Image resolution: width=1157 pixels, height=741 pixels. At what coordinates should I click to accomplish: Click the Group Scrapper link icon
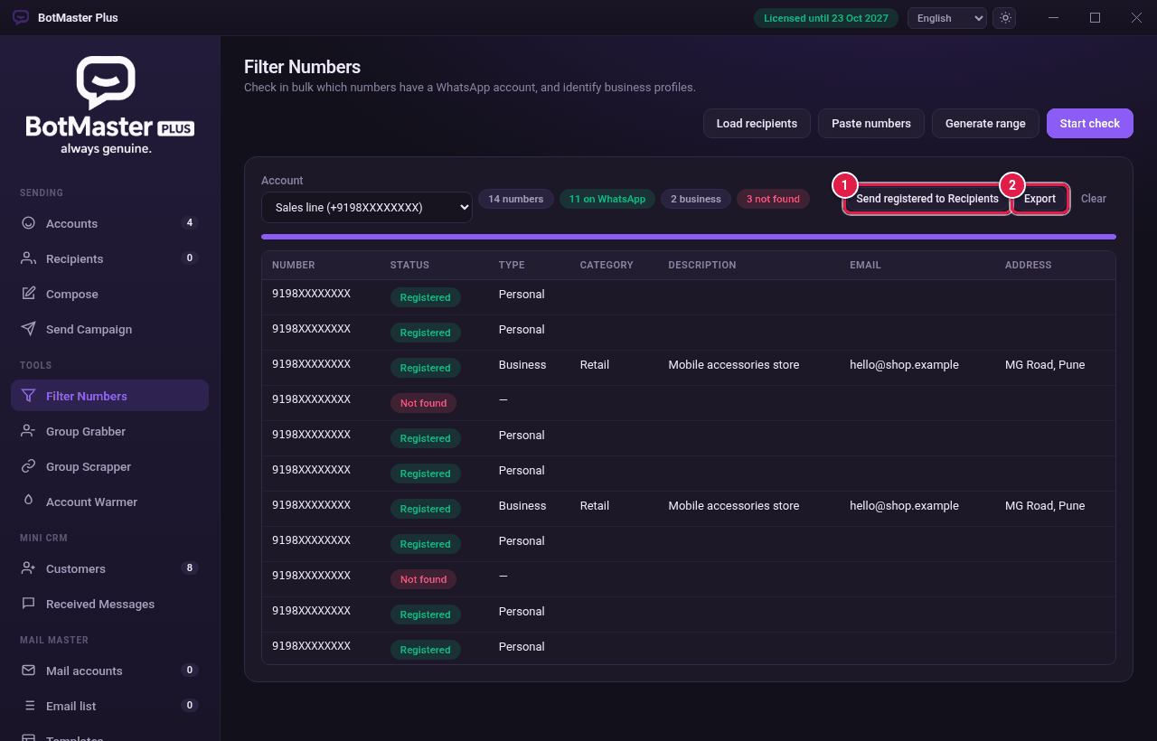click(x=28, y=466)
